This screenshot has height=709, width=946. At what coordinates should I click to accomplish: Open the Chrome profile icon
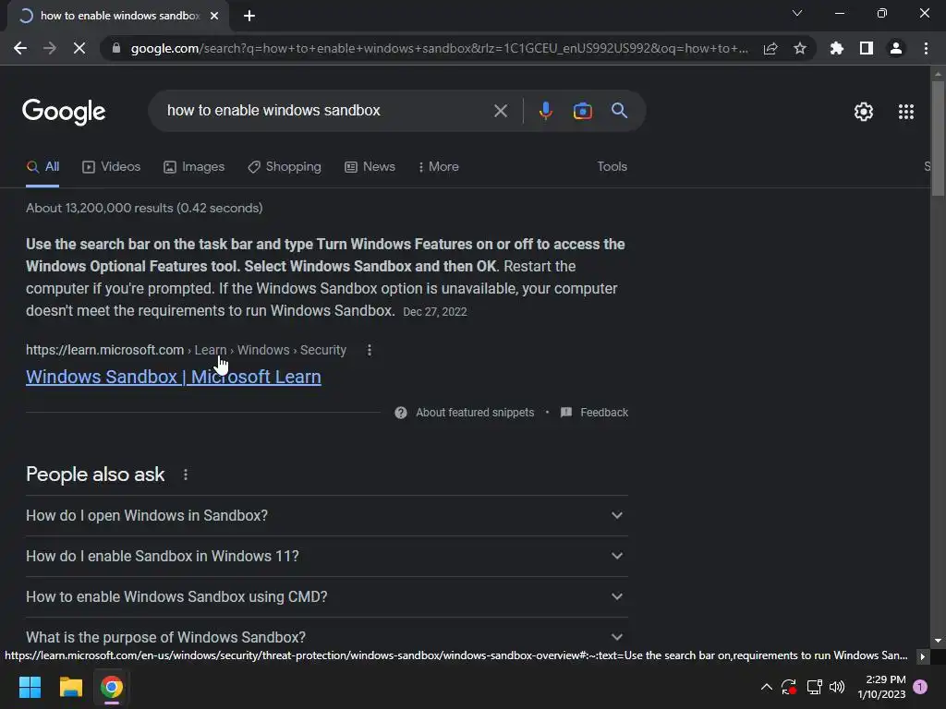[x=896, y=48]
